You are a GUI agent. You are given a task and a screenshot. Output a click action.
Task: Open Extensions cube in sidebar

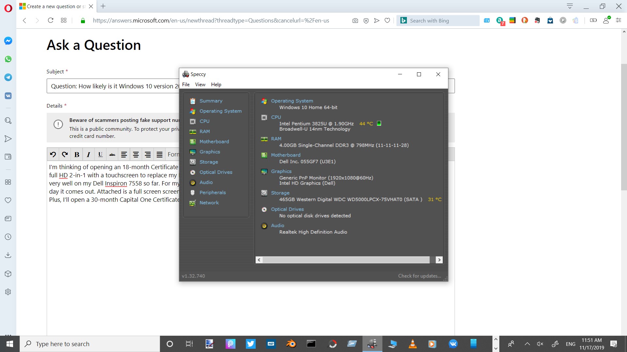click(x=8, y=274)
